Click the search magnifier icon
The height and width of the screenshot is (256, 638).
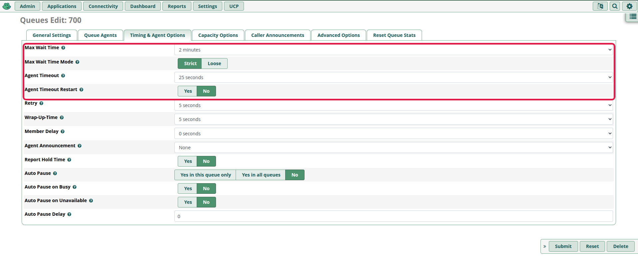615,6
